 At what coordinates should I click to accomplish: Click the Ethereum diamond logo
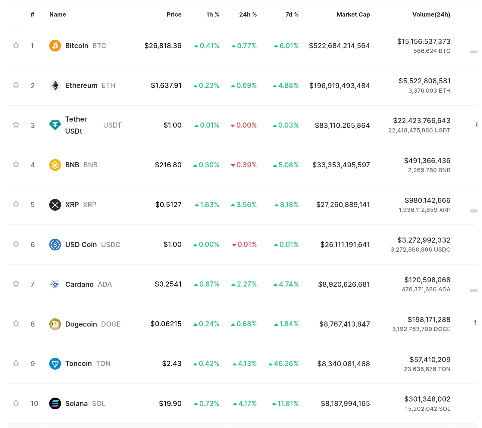55,85
